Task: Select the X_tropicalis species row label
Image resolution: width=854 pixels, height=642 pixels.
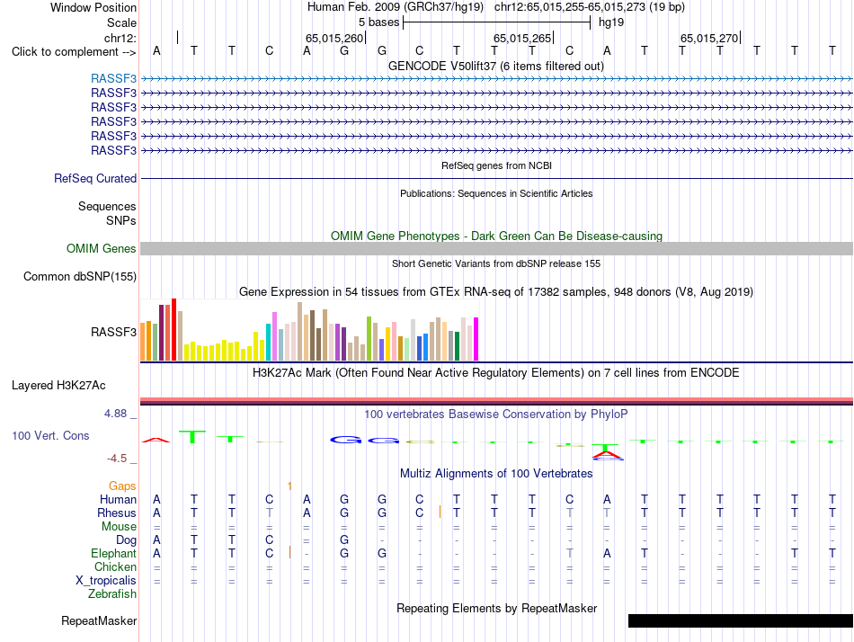Action: coord(106,581)
